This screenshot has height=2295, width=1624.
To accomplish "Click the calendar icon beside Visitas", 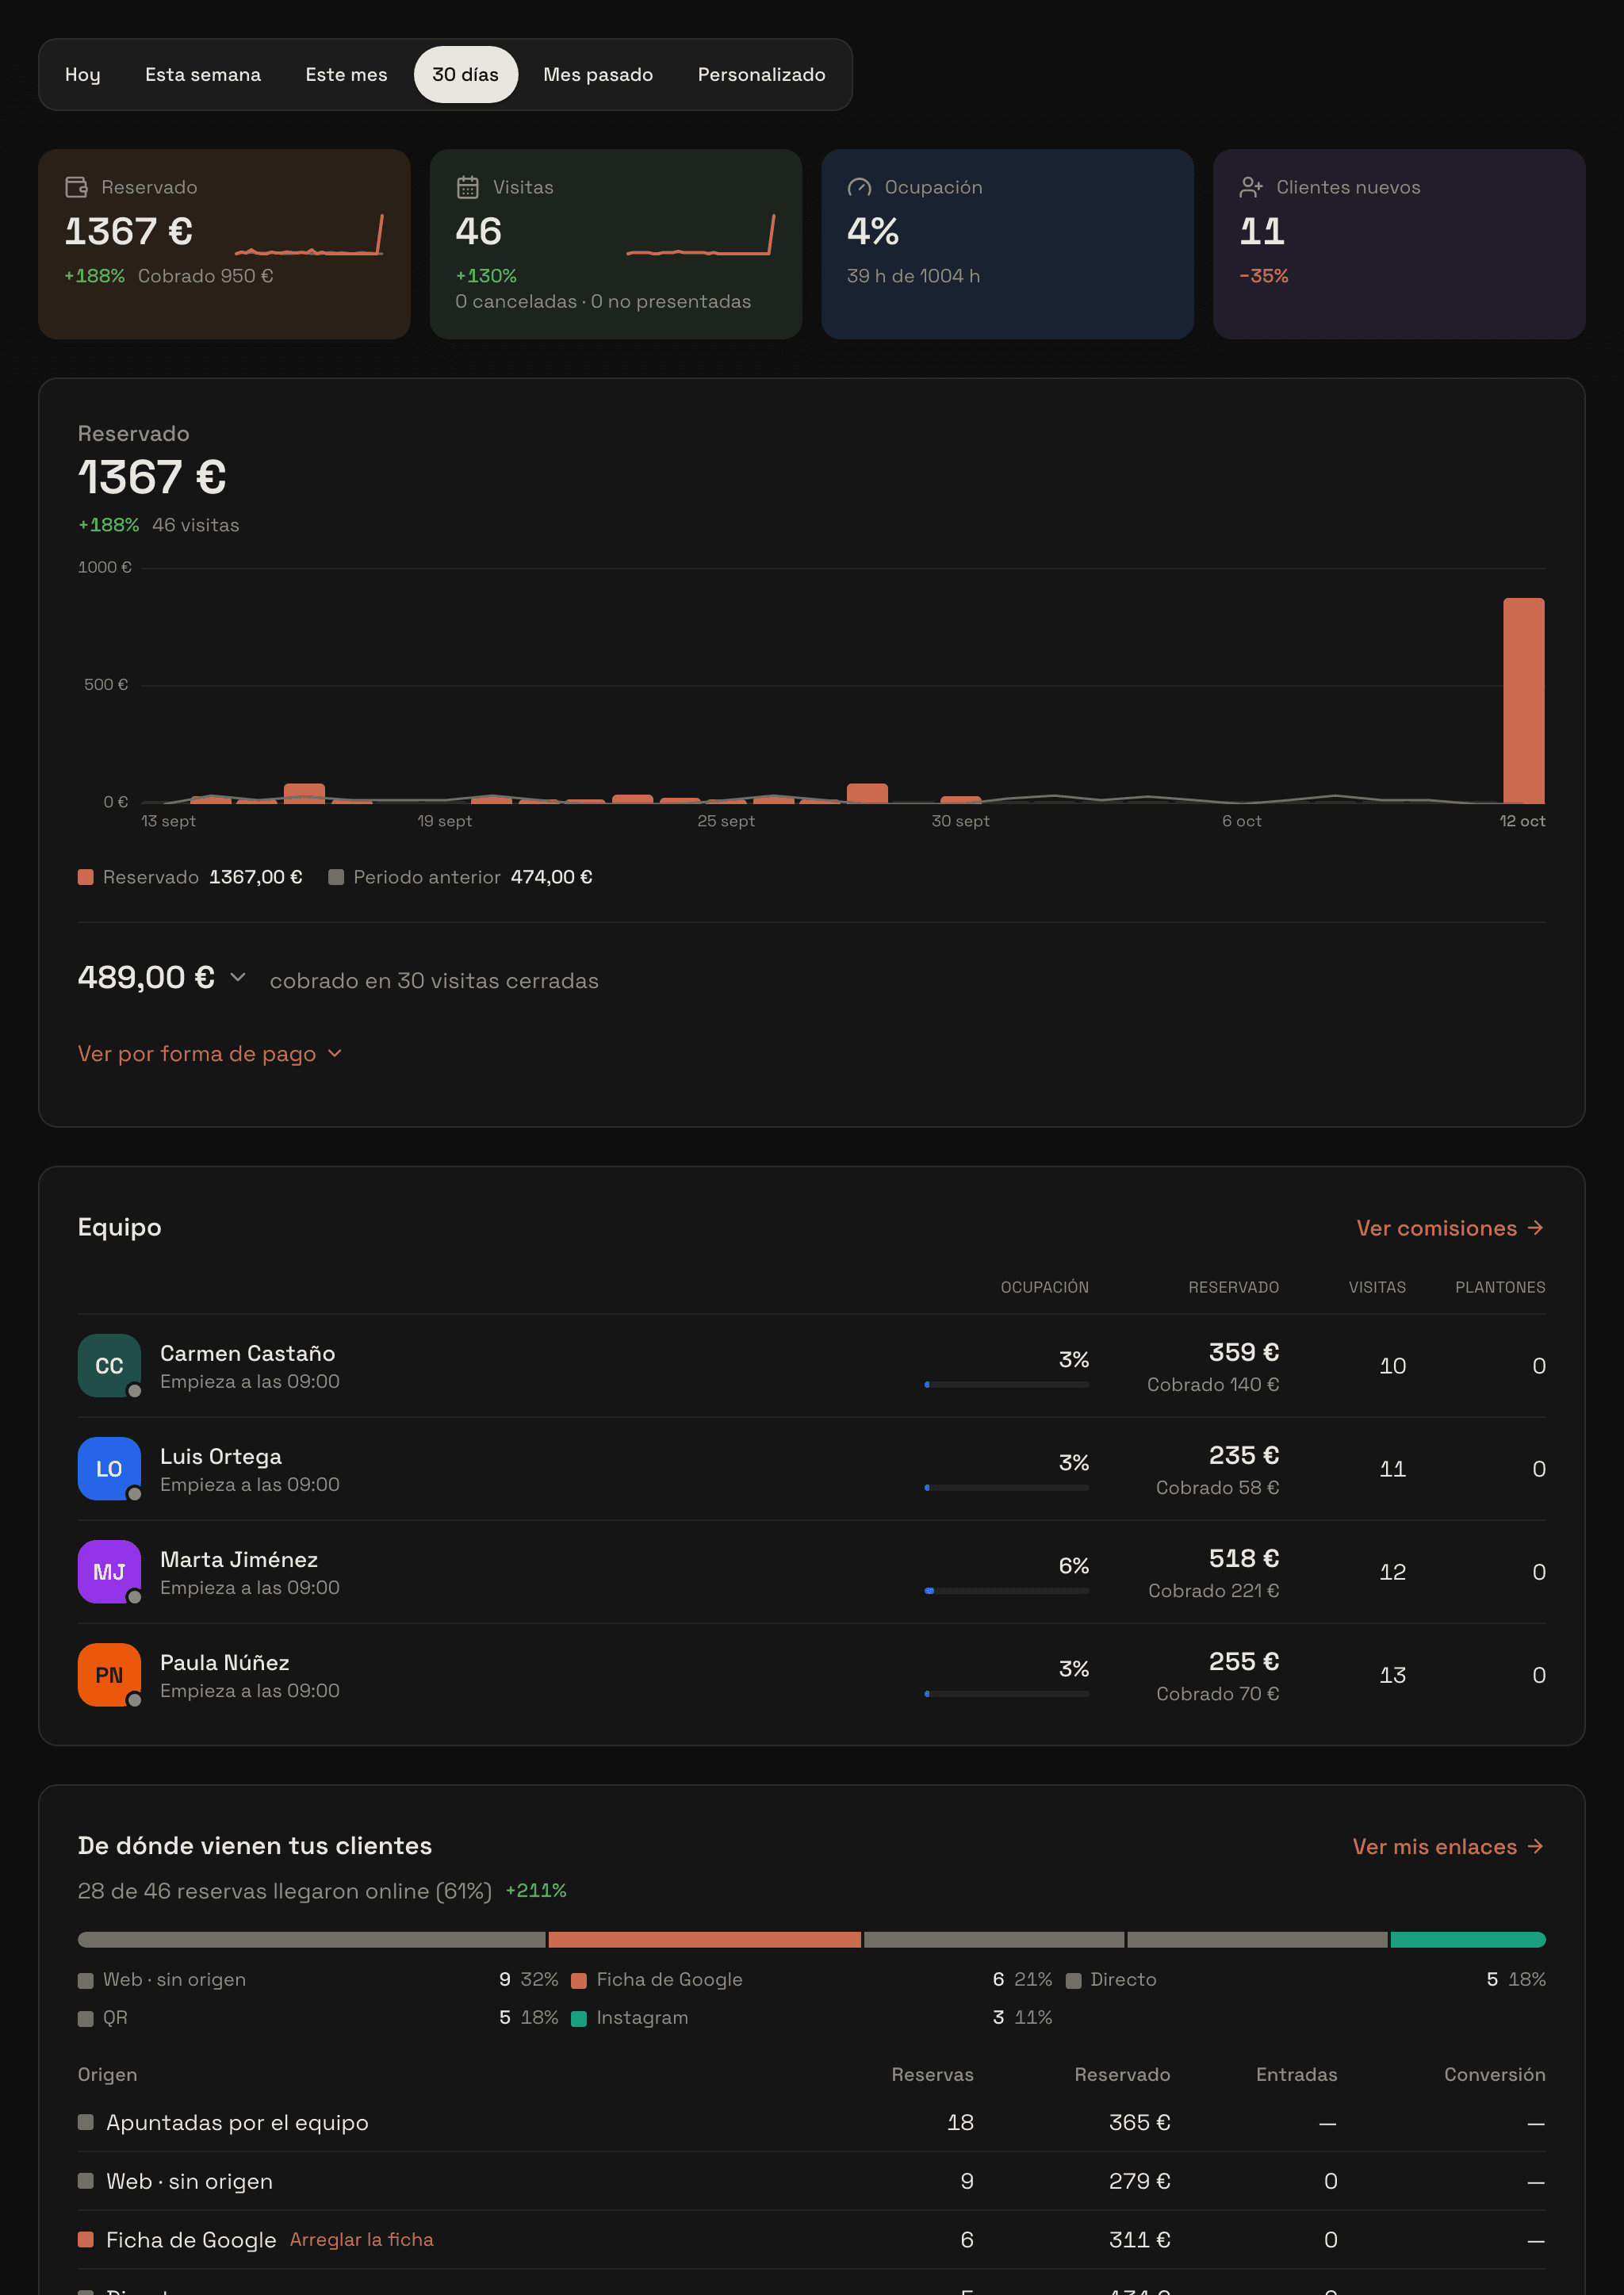I will pos(467,187).
